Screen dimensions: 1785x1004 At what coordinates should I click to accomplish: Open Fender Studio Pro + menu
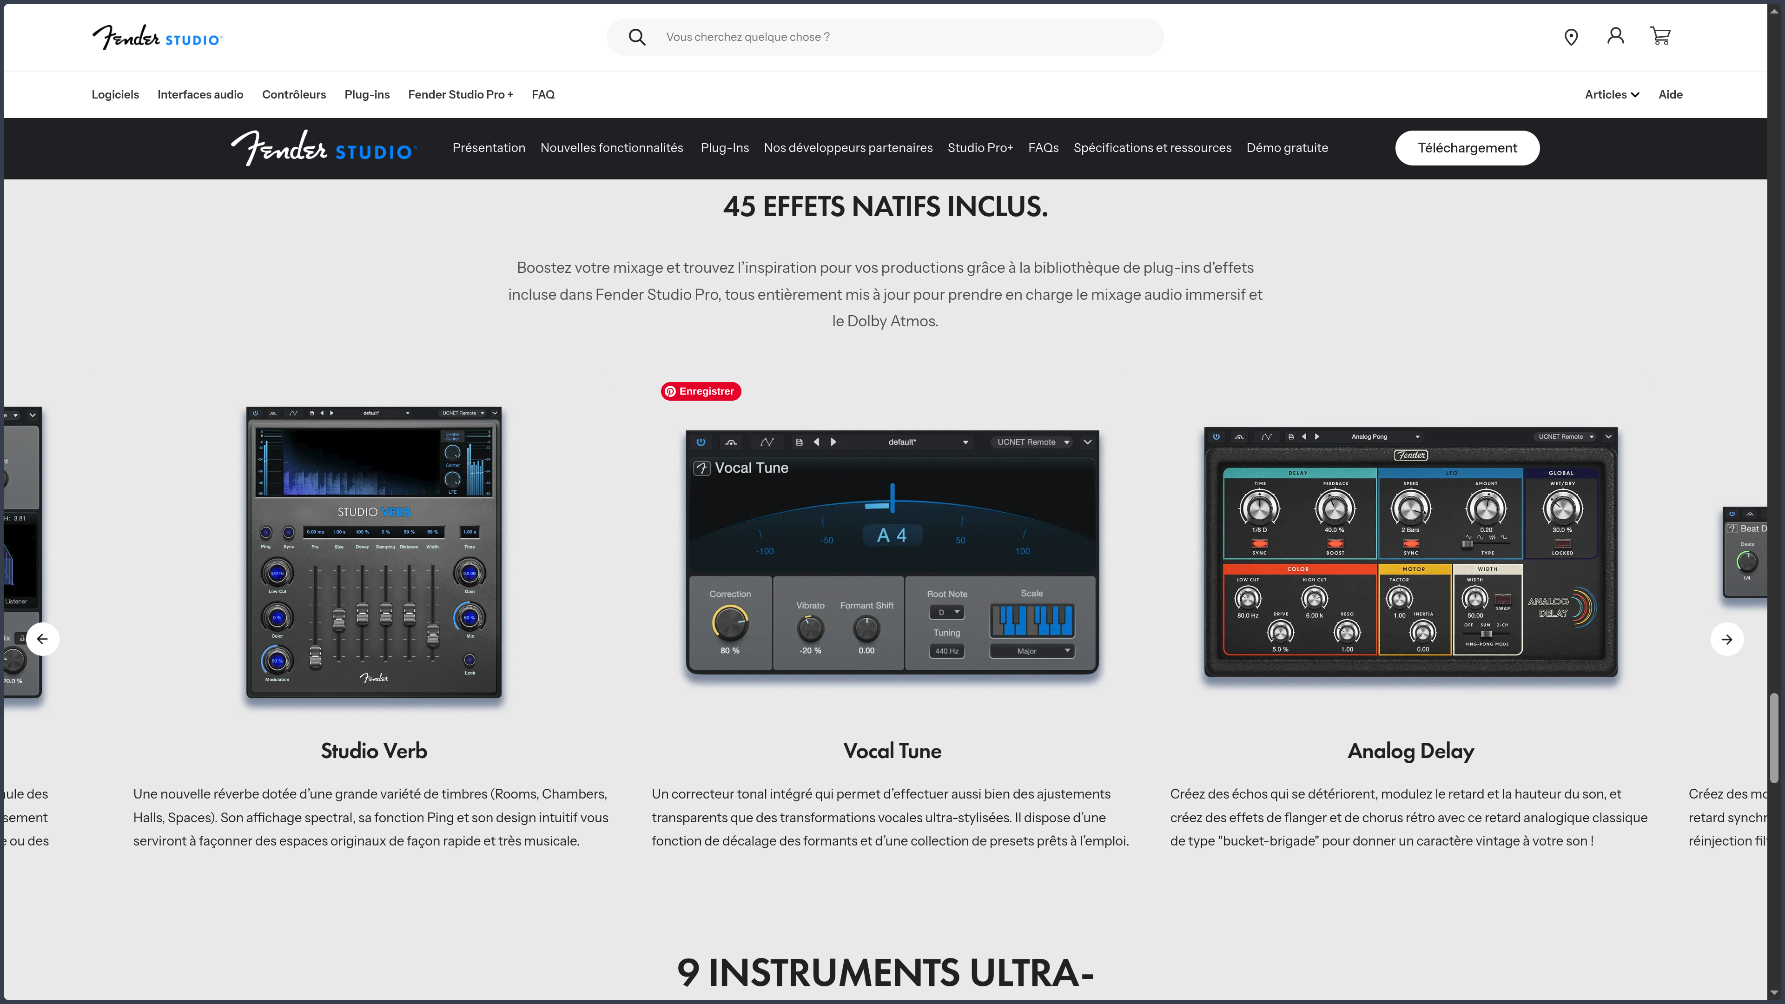(x=461, y=94)
